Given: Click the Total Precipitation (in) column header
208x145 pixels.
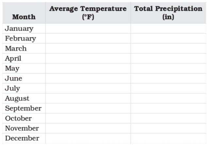Looking at the screenshot, I should 168,13.
